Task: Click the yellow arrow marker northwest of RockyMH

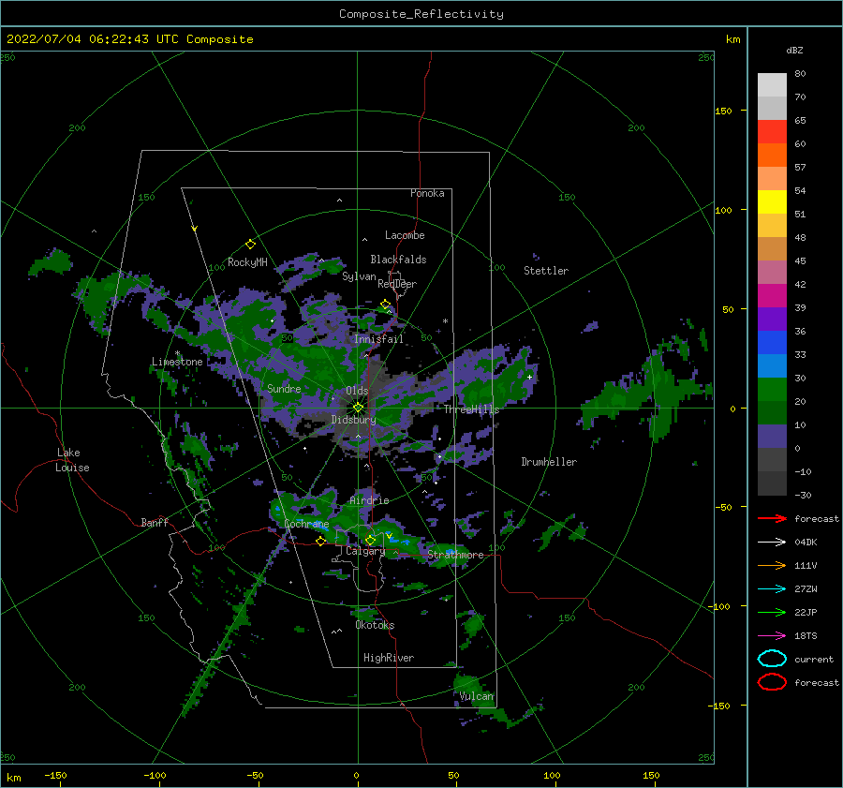Action: click(x=195, y=230)
